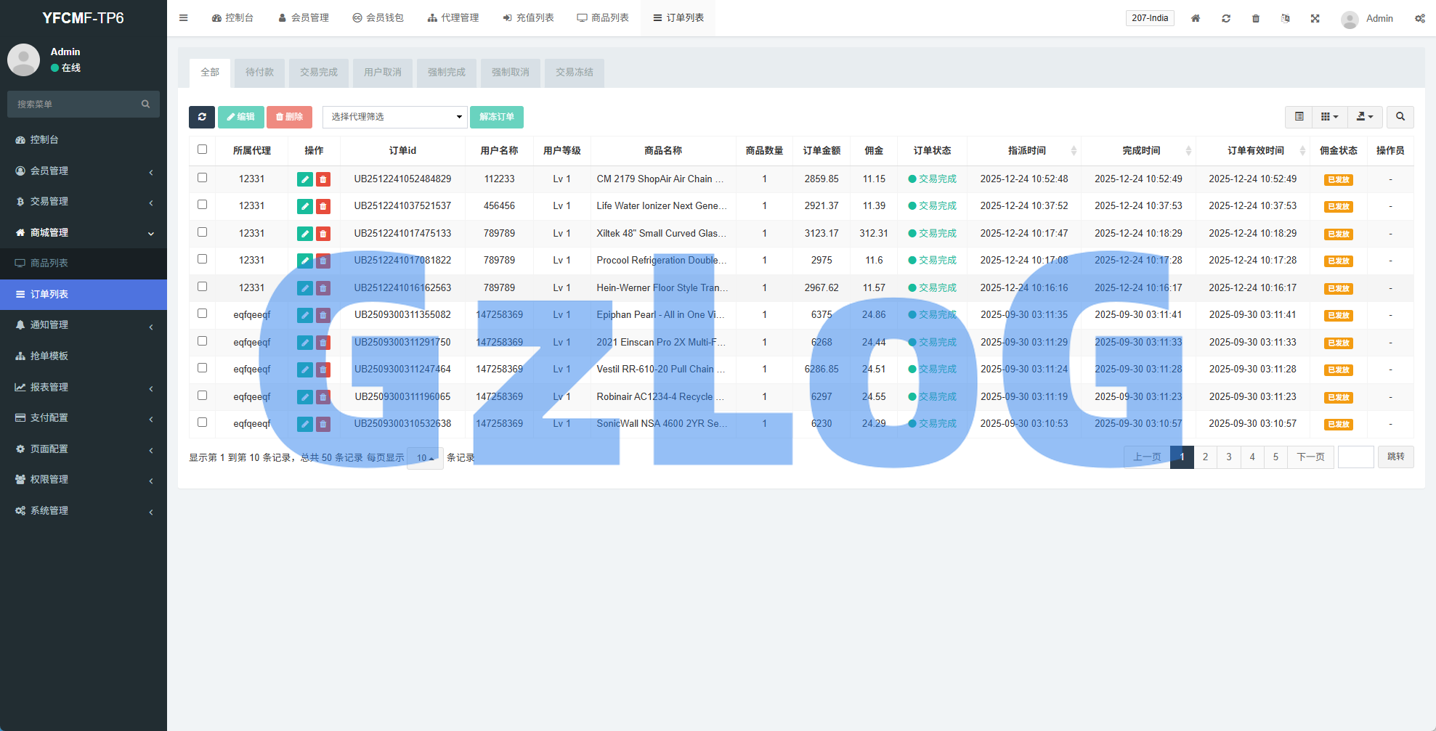Viewport: 1436px width, 731px height.
Task: Select checkbox for order UB2509300311355082
Action: [x=203, y=314]
